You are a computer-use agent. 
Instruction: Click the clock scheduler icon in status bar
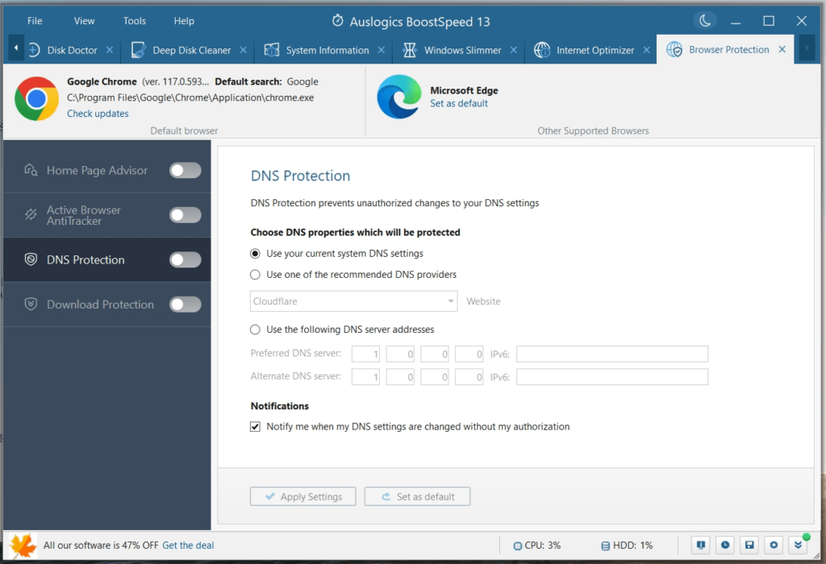[725, 545]
